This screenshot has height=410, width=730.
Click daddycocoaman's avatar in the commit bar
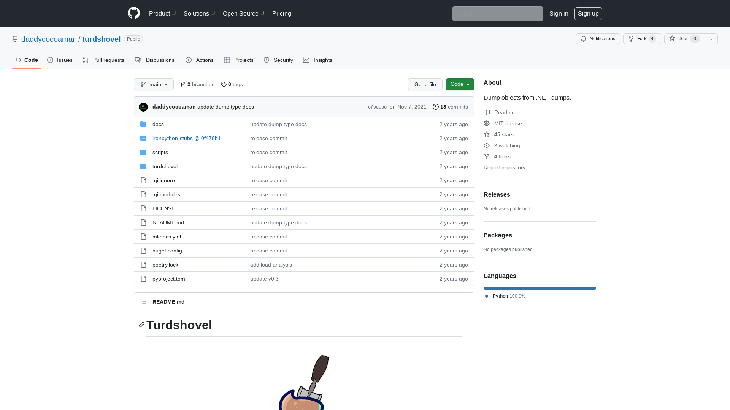coord(143,107)
